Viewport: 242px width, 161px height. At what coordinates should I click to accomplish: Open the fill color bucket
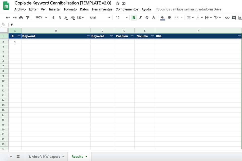(x=163, y=18)
